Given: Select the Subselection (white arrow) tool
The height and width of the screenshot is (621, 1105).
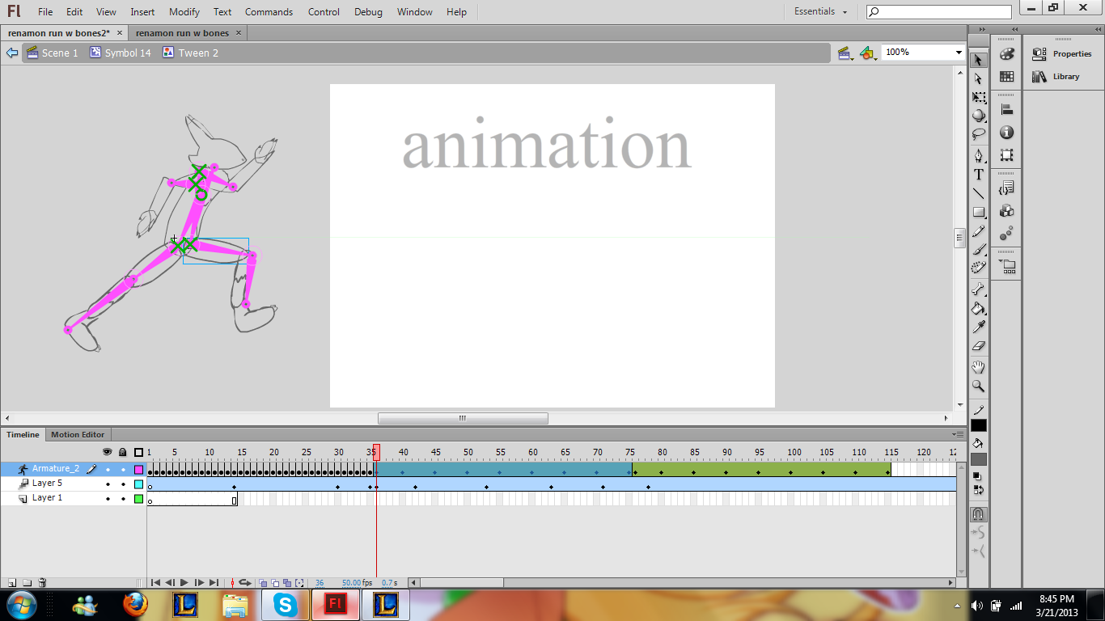Looking at the screenshot, I should coord(978,79).
